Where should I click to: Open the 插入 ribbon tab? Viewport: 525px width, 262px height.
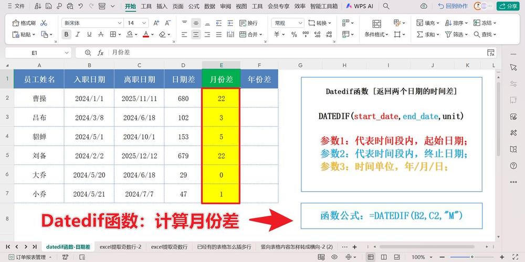pyautogui.click(x=162, y=6)
